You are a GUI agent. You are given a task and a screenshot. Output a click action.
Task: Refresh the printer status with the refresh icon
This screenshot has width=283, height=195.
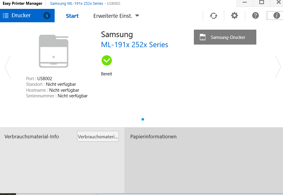[x=214, y=16]
